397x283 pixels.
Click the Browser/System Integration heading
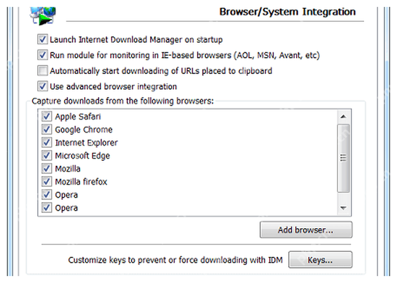point(287,12)
